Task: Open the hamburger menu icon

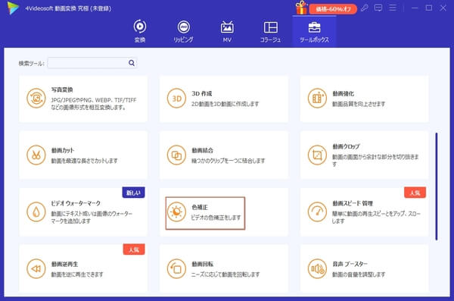Action: pos(393,8)
